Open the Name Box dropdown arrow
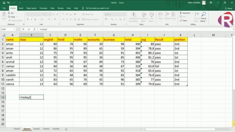This screenshot has width=235, height=132. point(14,29)
